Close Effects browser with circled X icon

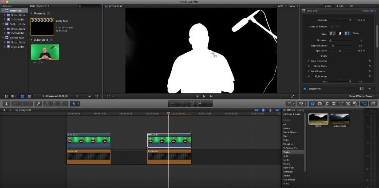(284, 110)
